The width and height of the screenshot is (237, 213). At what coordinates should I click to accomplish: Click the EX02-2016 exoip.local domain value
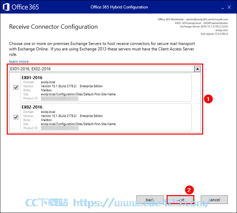[48, 112]
